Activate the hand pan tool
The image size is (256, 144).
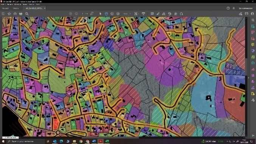click(x=106, y=14)
